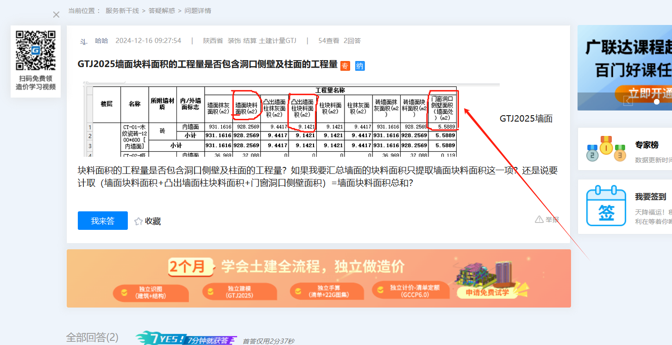672x345 pixels.
Task: Open the 土建计量GTJ tag
Action: pos(277,41)
